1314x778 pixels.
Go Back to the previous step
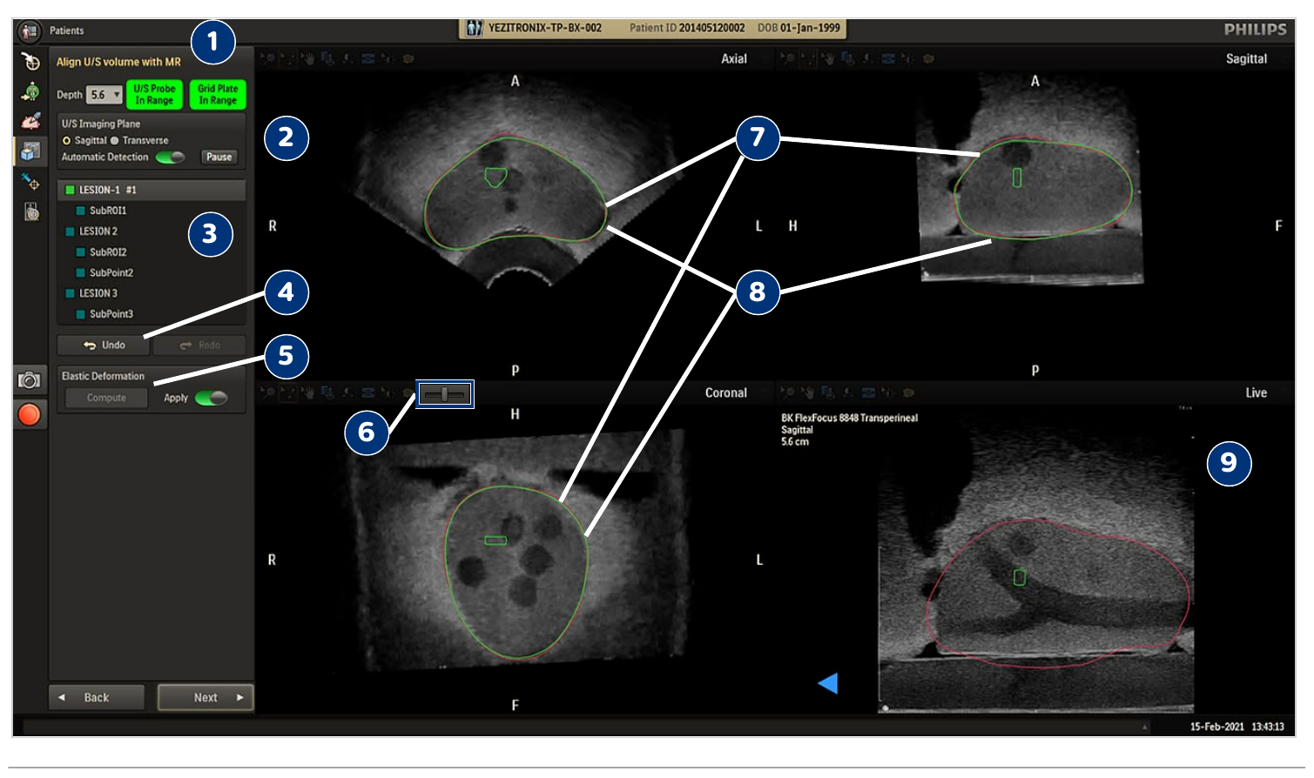[x=96, y=698]
